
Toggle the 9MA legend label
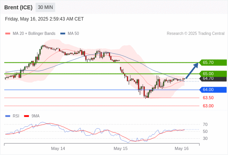tap(36, 116)
